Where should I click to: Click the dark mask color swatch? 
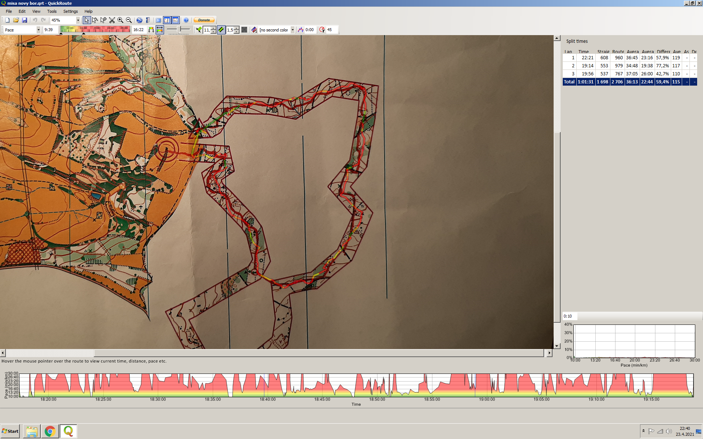coord(244,30)
